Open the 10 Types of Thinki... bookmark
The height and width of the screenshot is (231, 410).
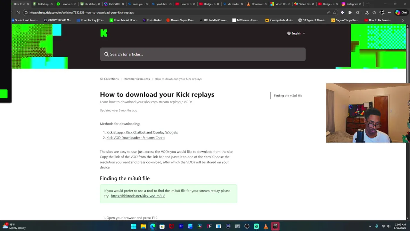click(312, 20)
